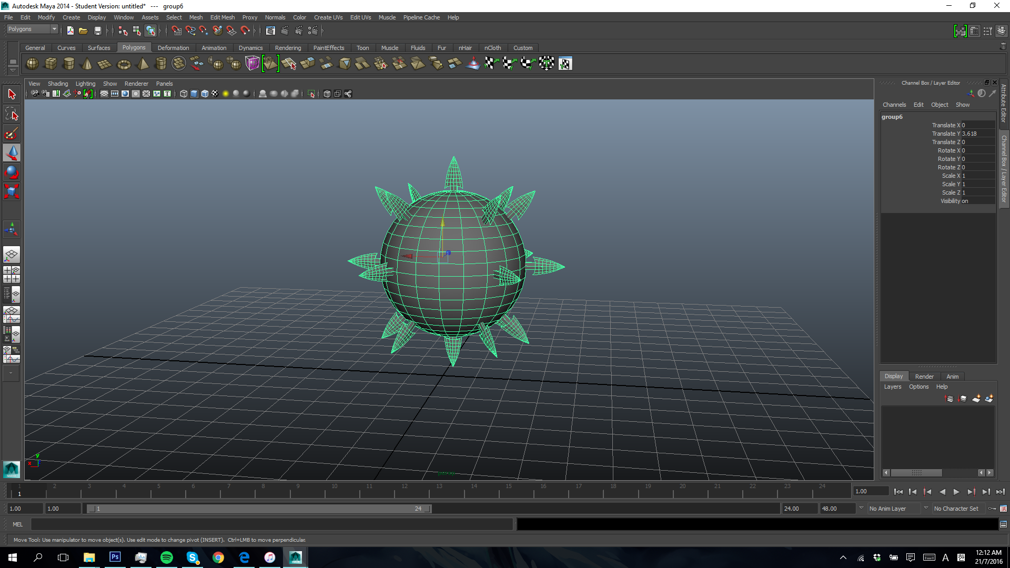Move selected layer up icon
The height and width of the screenshot is (568, 1010).
950,399
